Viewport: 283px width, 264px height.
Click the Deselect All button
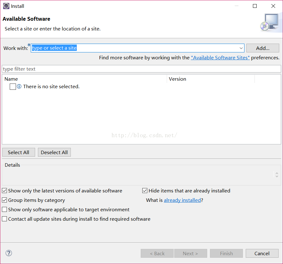[x=54, y=152]
